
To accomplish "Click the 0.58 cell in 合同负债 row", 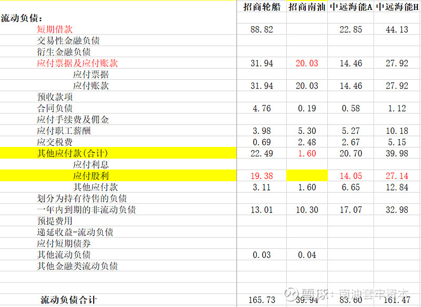I will [x=351, y=108].
